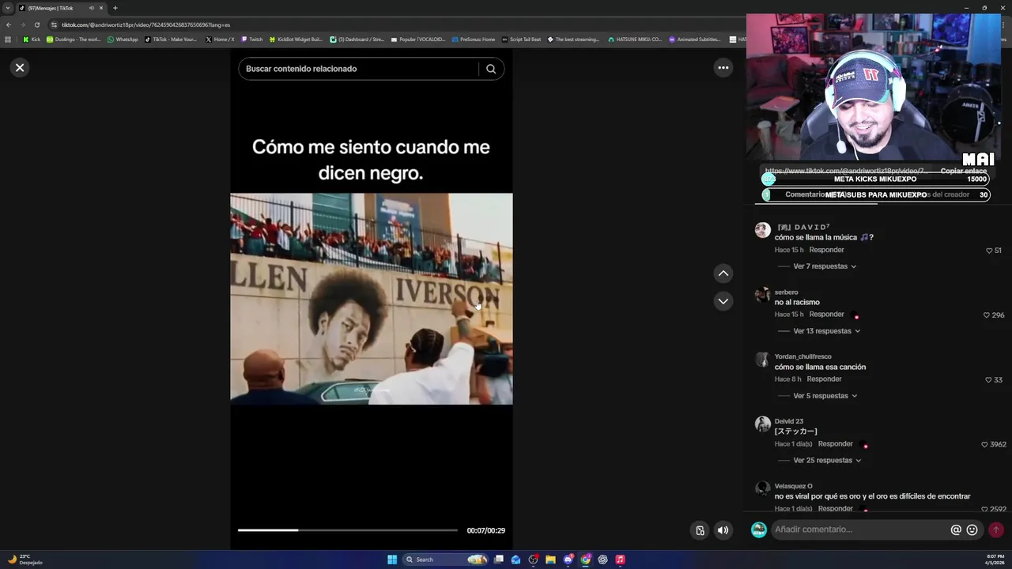Viewport: 1012px width, 569px height.
Task: Close the TikTok video viewer
Action: click(x=20, y=68)
